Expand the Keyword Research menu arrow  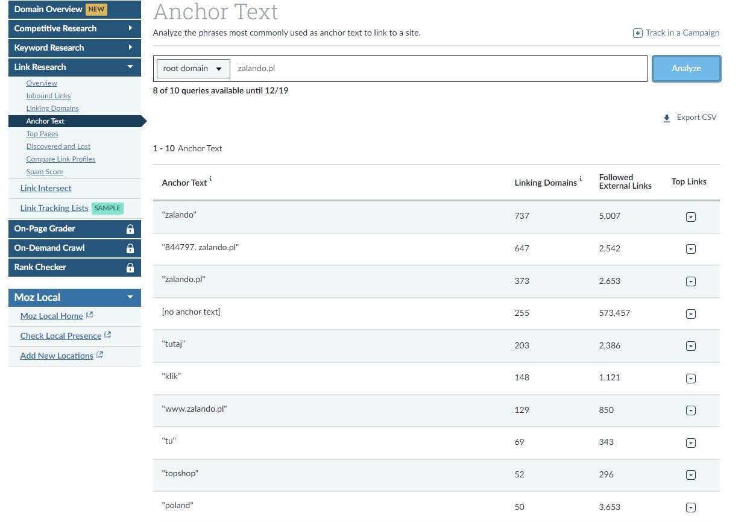[130, 48]
